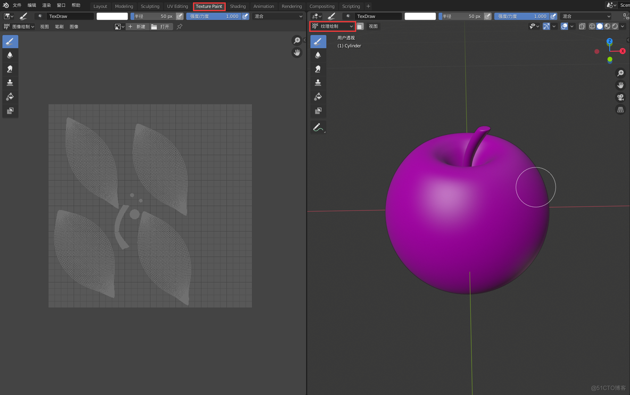Click zoom icon in image editor
Viewport: 630px width, 395px height.
(297, 40)
